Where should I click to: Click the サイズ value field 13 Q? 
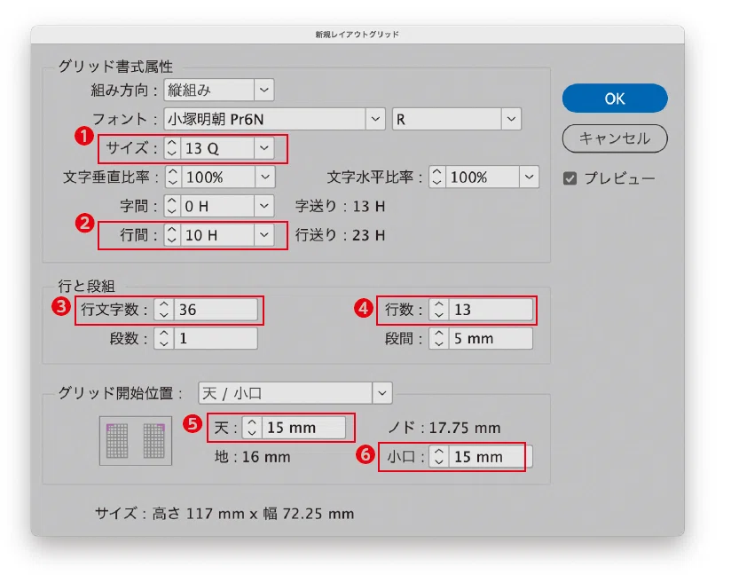point(216,148)
